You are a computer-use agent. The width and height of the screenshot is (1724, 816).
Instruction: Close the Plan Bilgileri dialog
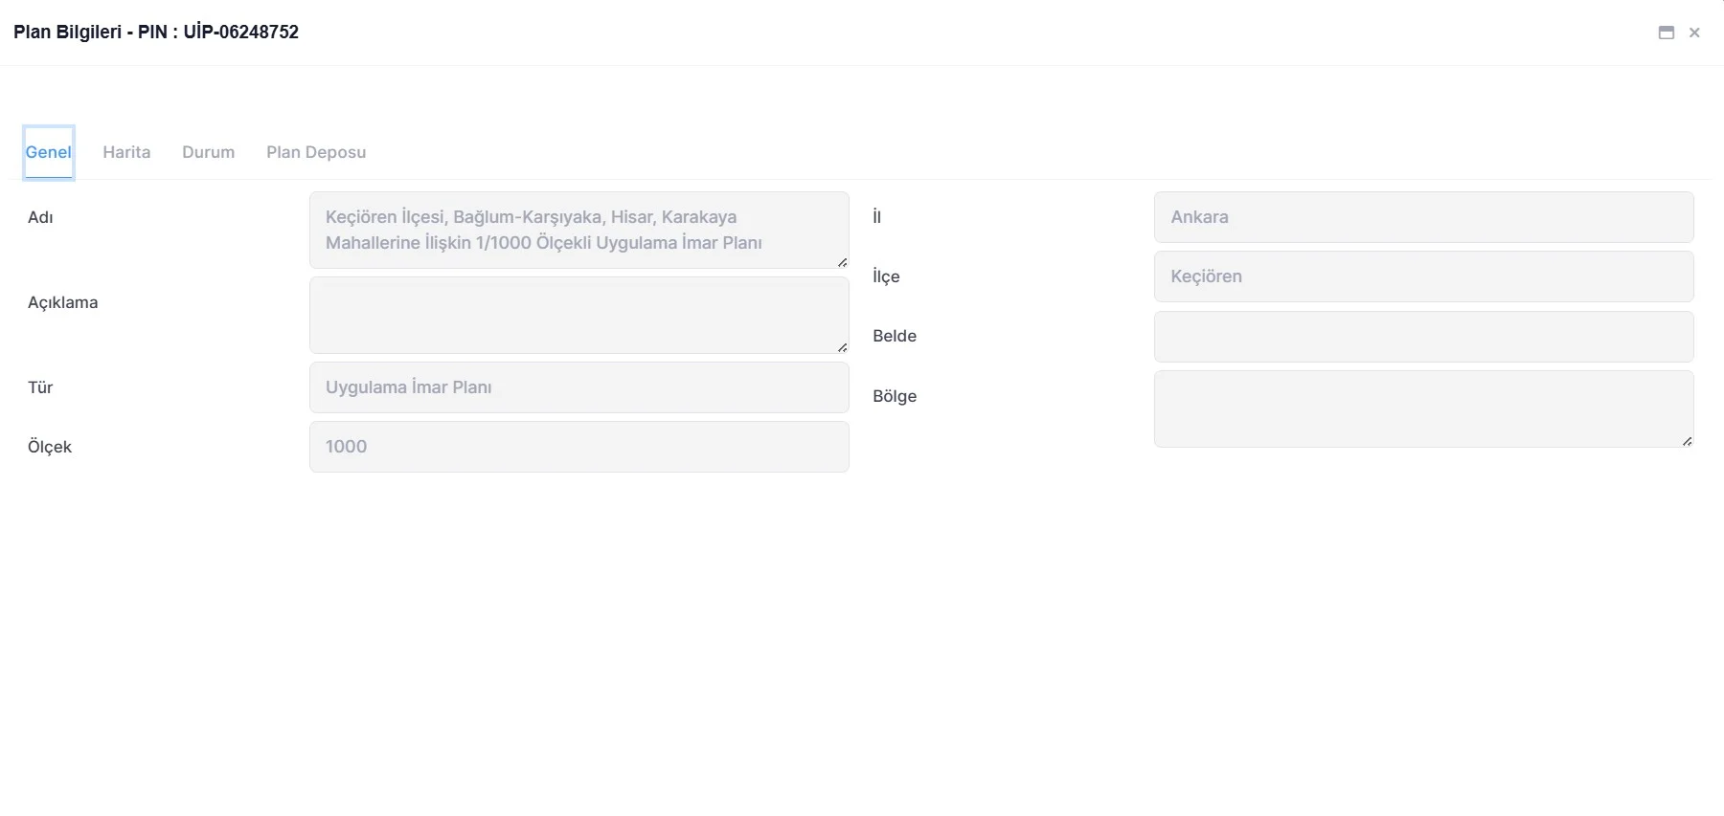pos(1694,33)
